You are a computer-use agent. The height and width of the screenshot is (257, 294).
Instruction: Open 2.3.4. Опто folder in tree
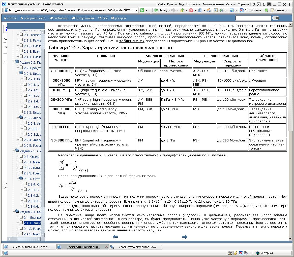pos(32,179)
